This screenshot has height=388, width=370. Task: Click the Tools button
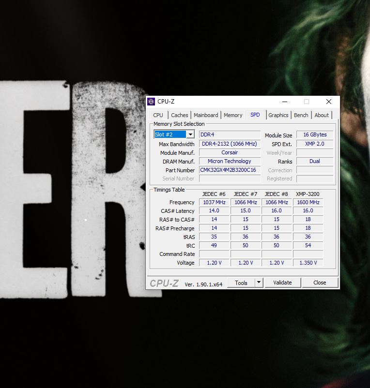(241, 283)
